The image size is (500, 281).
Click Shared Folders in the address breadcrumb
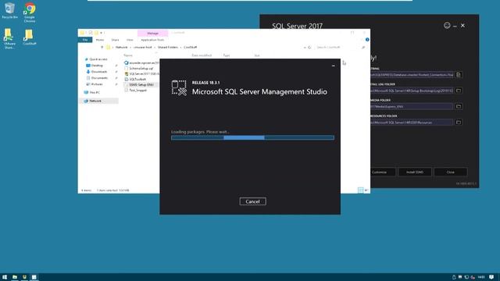(x=168, y=47)
